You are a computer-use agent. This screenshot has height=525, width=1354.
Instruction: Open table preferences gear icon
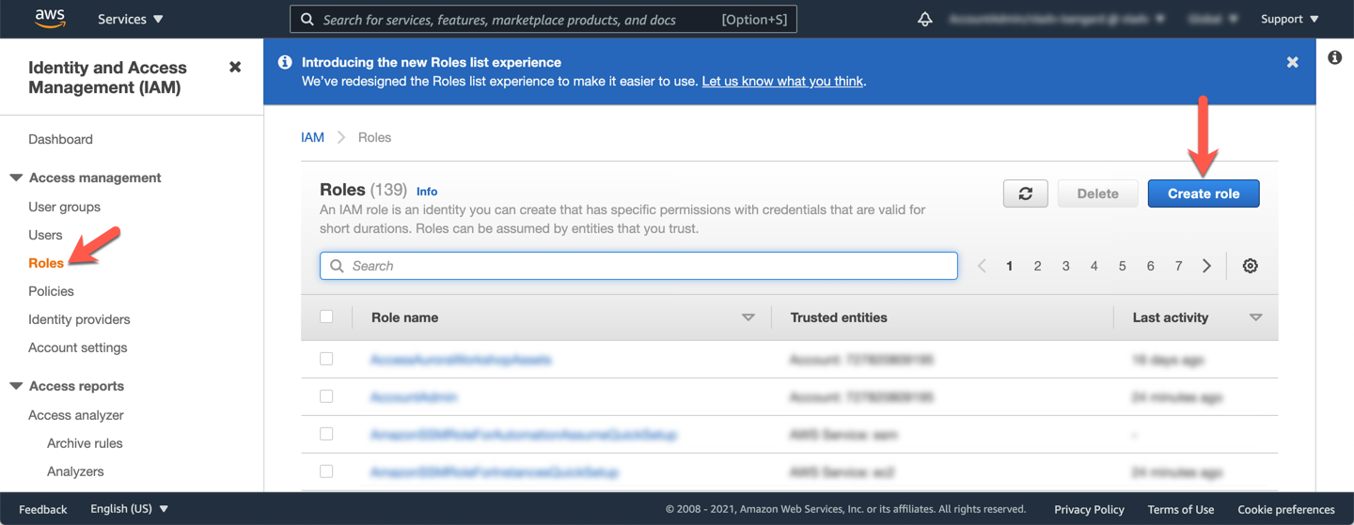click(x=1250, y=266)
